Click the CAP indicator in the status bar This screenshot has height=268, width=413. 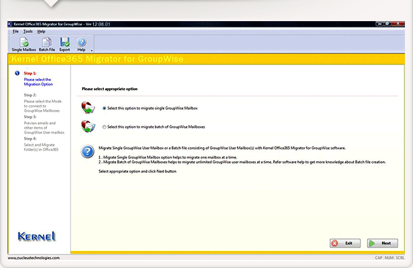[x=379, y=257]
